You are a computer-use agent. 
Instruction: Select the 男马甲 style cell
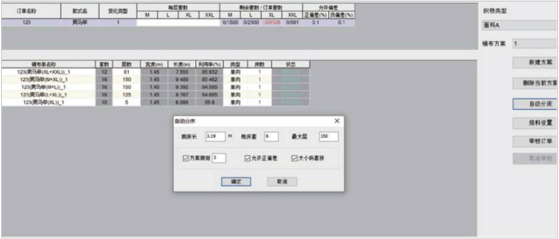80,23
